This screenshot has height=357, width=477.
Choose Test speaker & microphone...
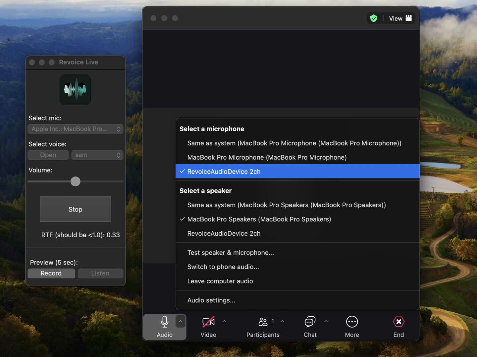297,253
